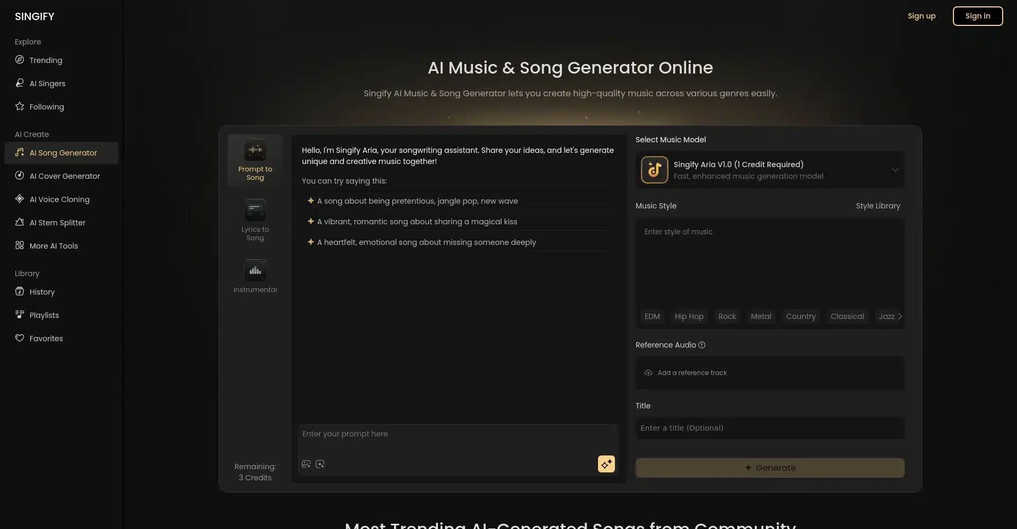Select the EDM style tag
This screenshot has width=1017, height=529.
point(652,316)
